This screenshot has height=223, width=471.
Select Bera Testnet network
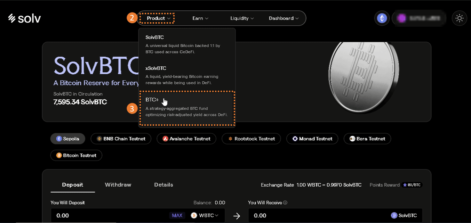367,139
